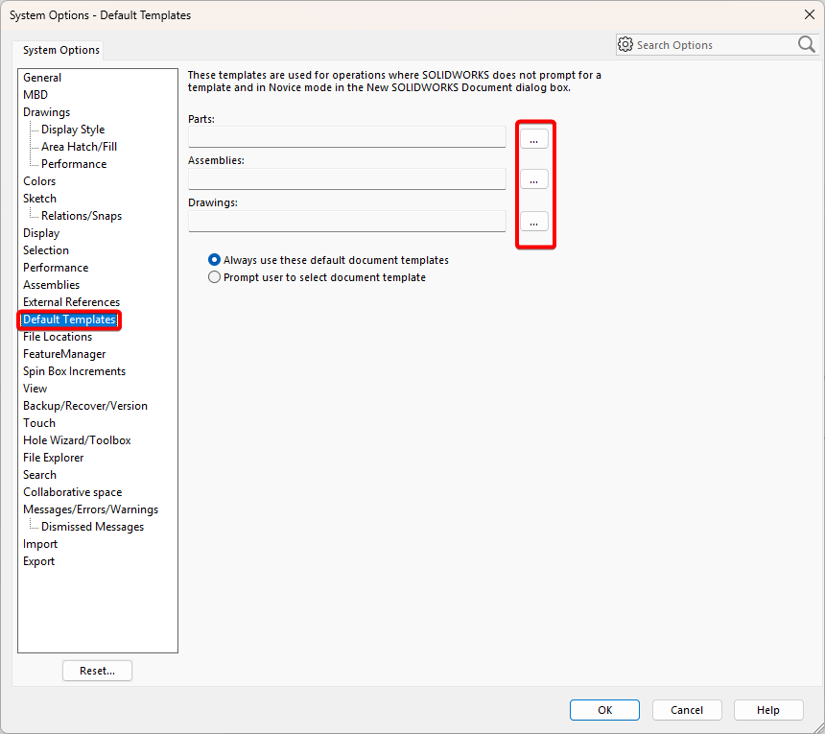Open the System Options tab
This screenshot has width=825, height=734.
tap(61, 50)
